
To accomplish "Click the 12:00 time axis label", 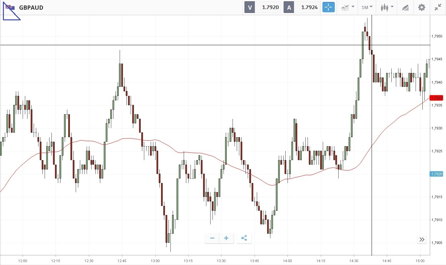I will 23,260.
